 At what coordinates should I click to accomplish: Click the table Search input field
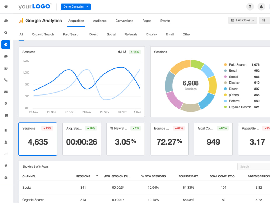(x=254, y=166)
